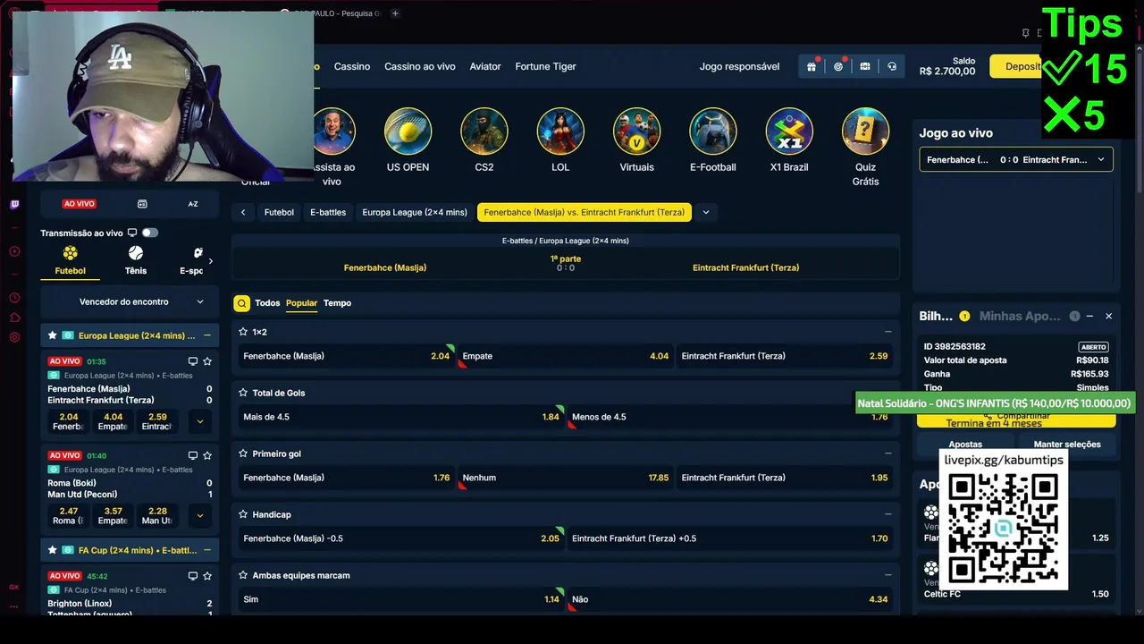Screen dimensions: 1144x644
Task: Open live stream icon for Roma match card
Action: point(192,455)
